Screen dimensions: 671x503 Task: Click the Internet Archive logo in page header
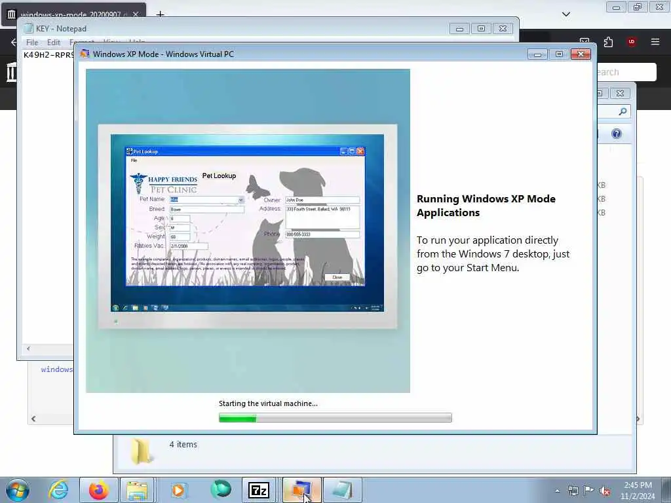point(11,72)
